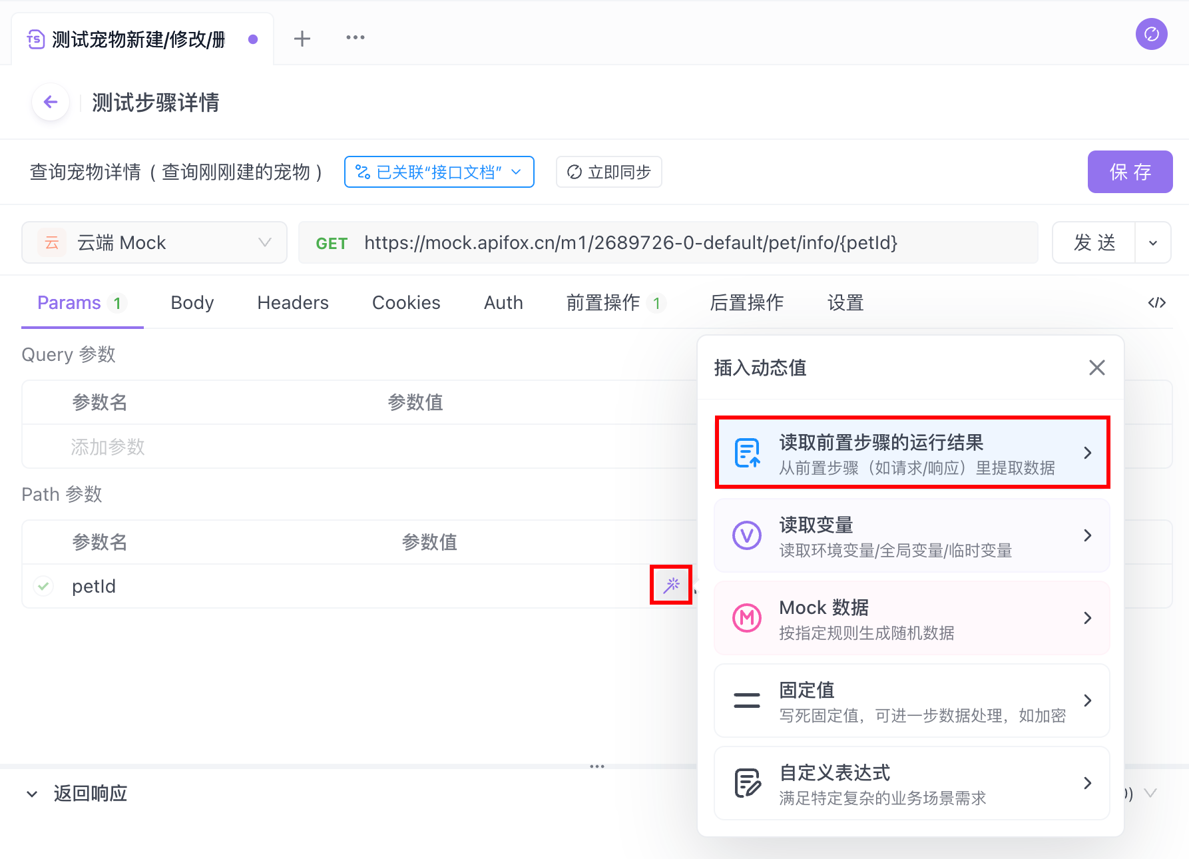Open the 已关联"接口文档" dropdown
This screenshot has height=859, width=1189.
(x=439, y=172)
